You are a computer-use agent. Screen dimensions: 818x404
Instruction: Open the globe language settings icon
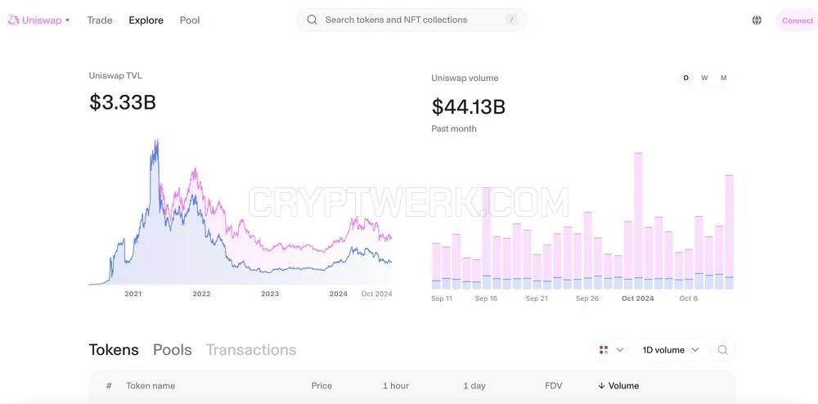click(757, 20)
